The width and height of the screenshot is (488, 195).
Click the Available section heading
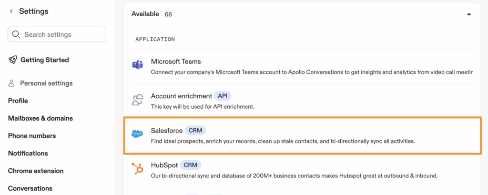point(145,14)
